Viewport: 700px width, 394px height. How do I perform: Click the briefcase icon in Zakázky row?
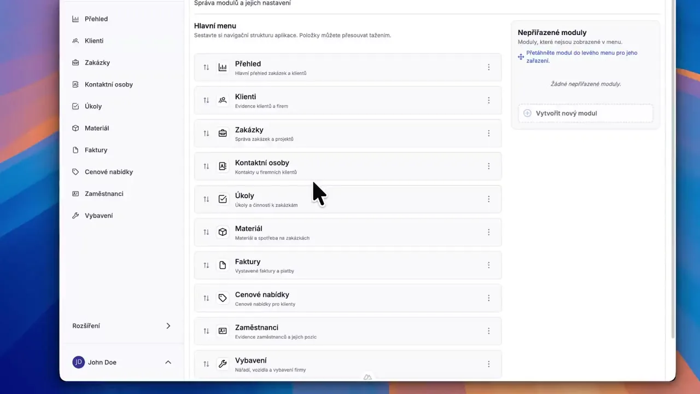coord(223,133)
